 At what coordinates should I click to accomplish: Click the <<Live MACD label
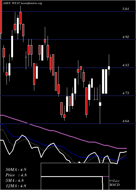tap(115, 183)
